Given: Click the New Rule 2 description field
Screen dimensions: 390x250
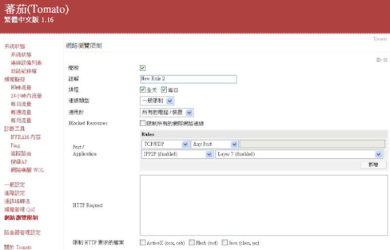Looking at the screenshot, I should click(188, 79).
